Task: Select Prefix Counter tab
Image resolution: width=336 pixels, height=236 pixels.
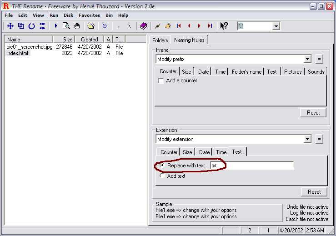Action: click(x=168, y=71)
